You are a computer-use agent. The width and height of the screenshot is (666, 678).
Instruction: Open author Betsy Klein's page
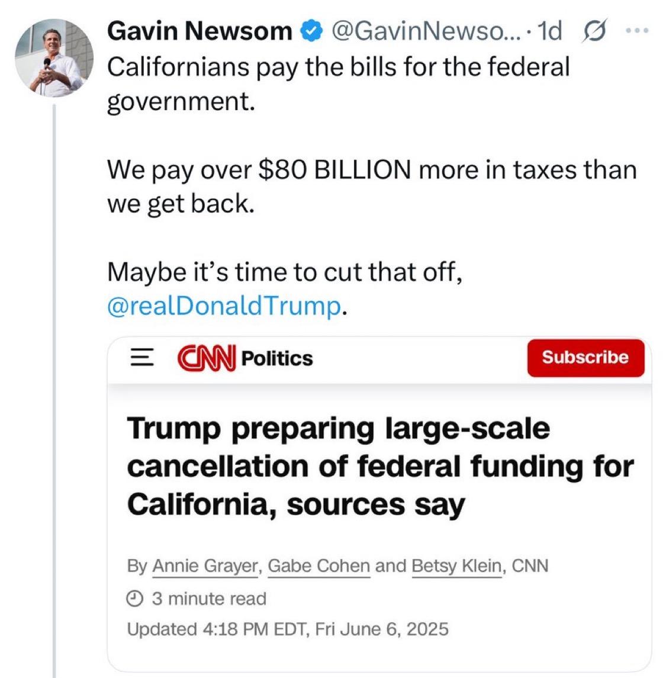(456, 566)
